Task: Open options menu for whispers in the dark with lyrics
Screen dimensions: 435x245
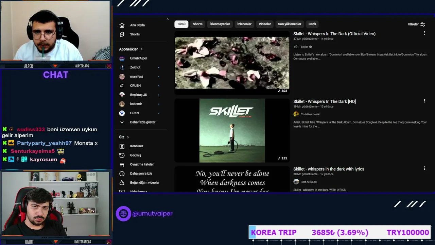Action: pyautogui.click(x=424, y=168)
